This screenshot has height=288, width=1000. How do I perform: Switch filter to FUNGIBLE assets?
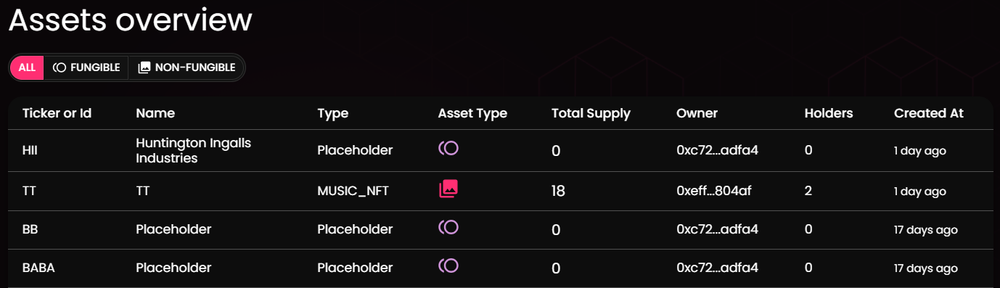[x=86, y=67]
